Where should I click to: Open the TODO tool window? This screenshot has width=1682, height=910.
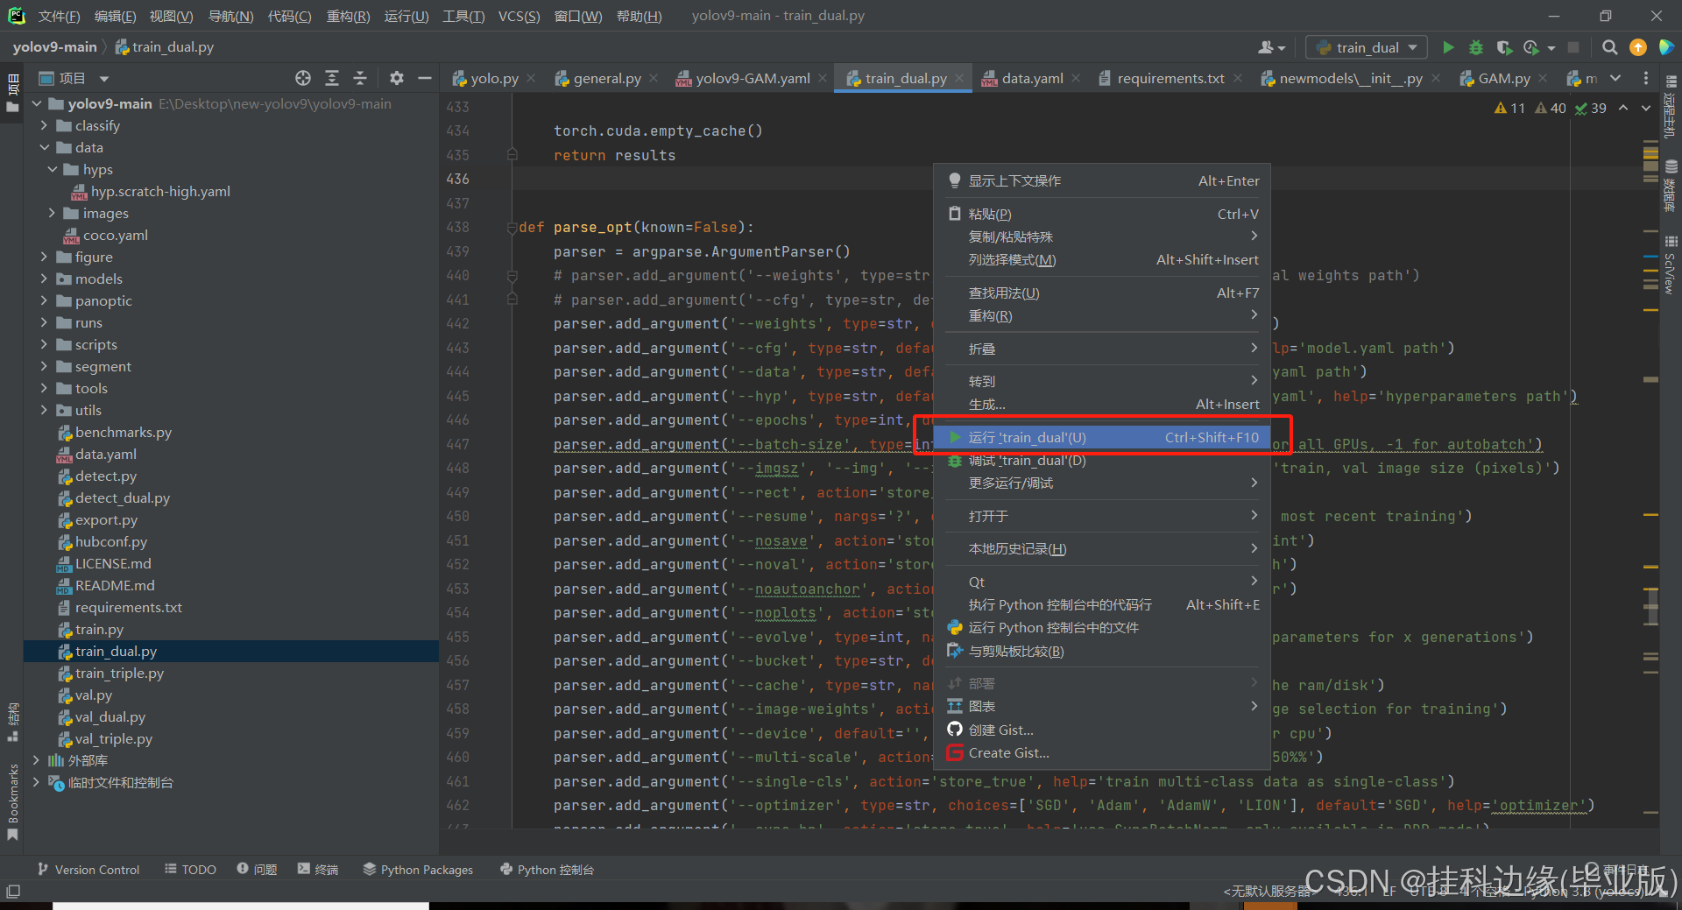tap(190, 870)
